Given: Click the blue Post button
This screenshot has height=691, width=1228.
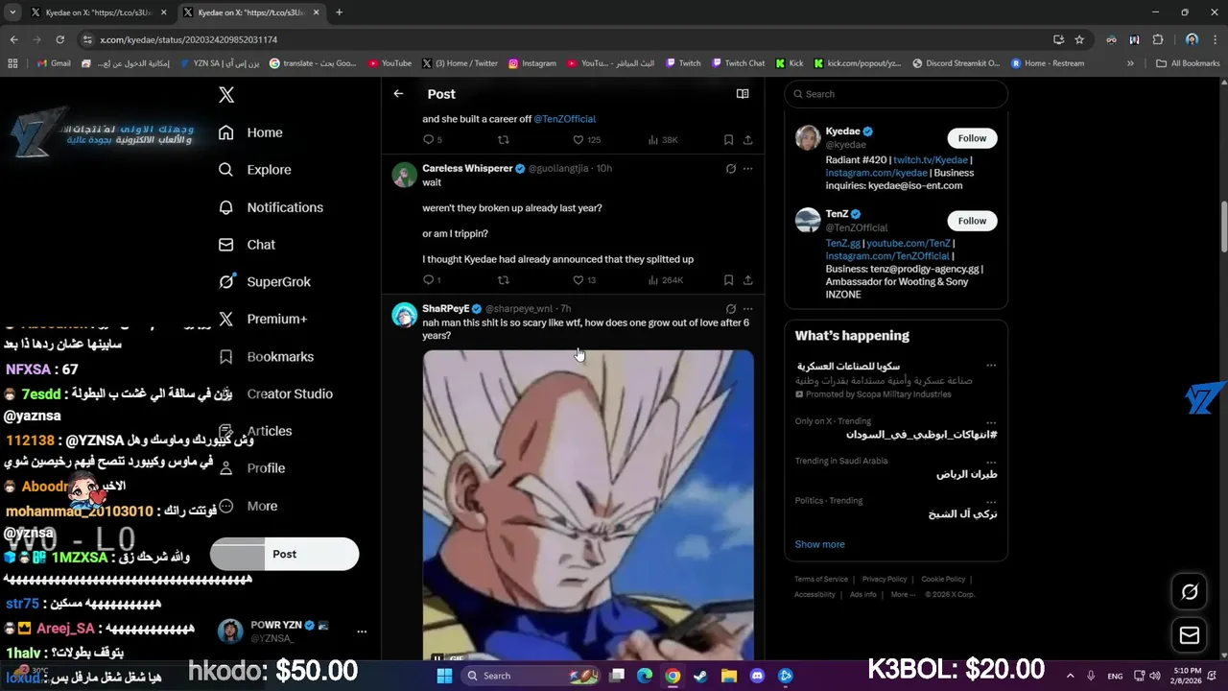Looking at the screenshot, I should coord(284,554).
